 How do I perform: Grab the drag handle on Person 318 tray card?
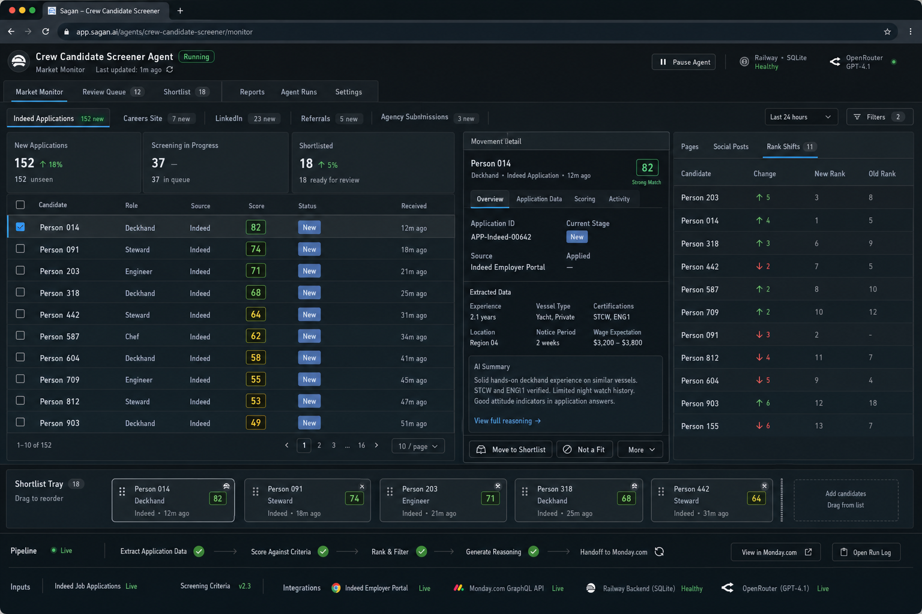(x=525, y=492)
